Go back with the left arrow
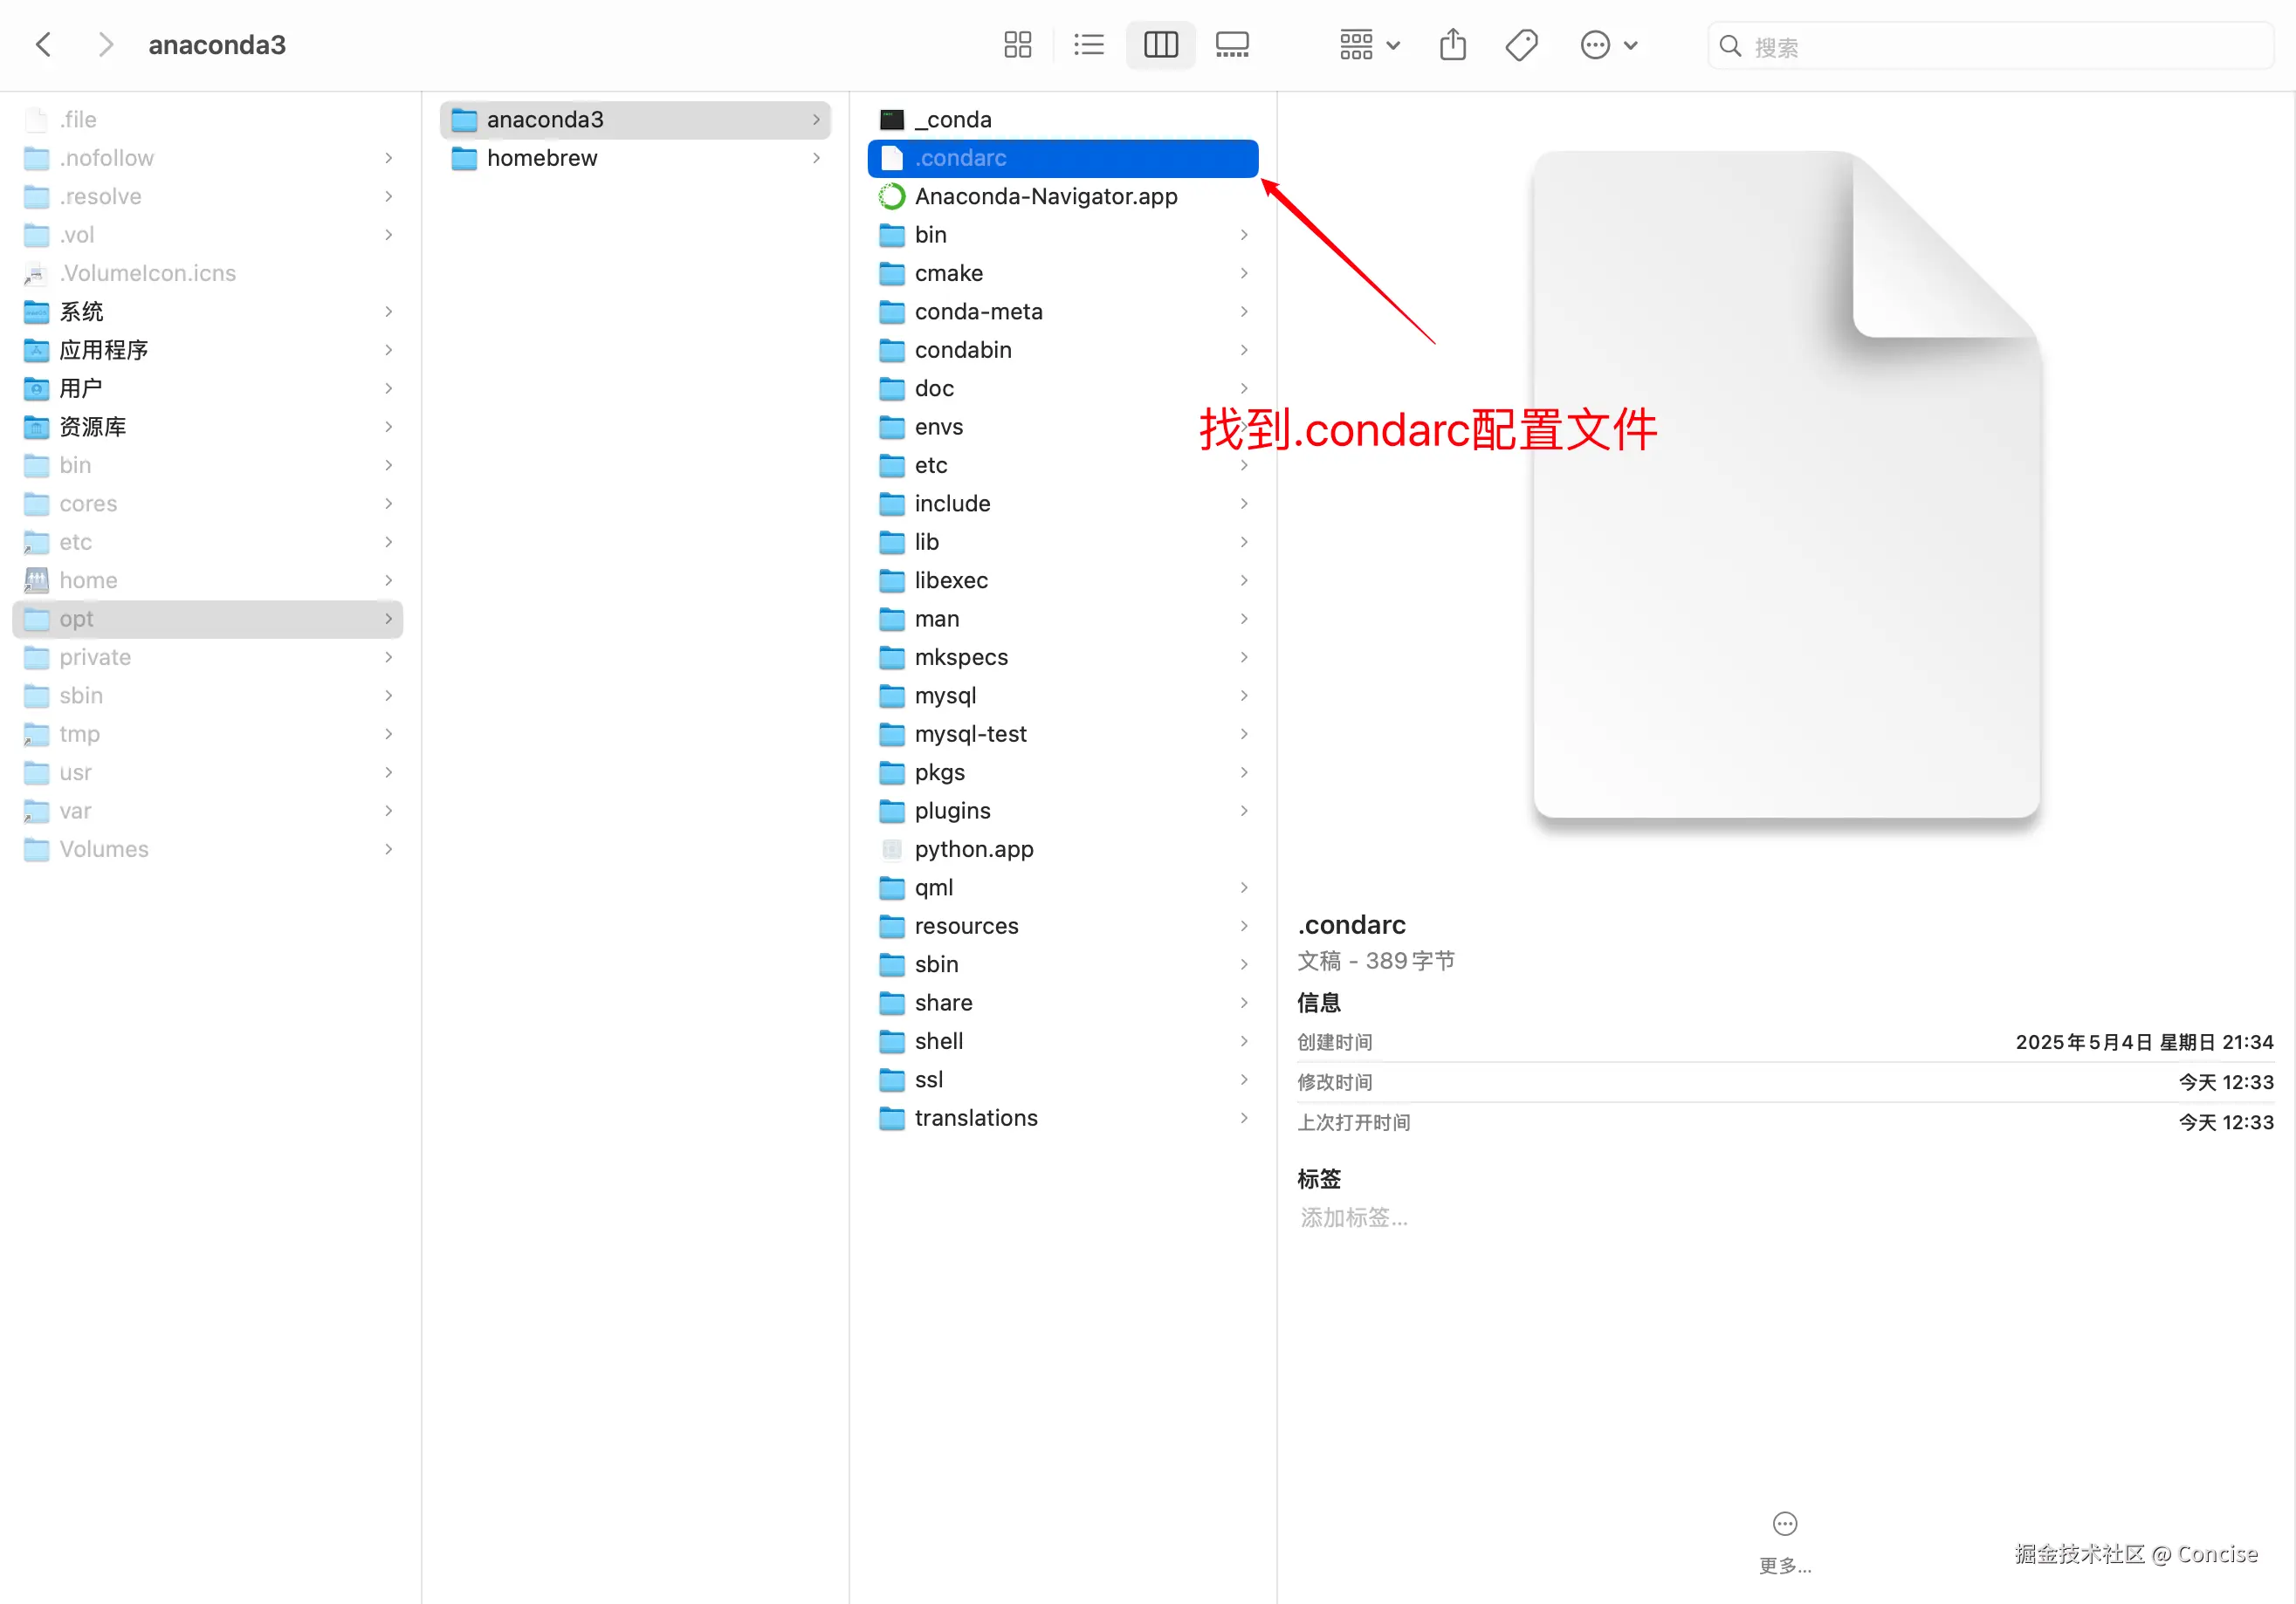Screen dimensions: 2296x1604 pos(44,45)
